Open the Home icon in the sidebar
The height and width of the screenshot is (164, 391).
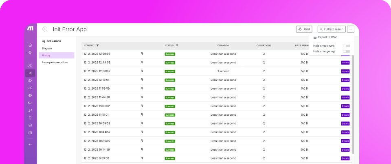click(x=30, y=45)
